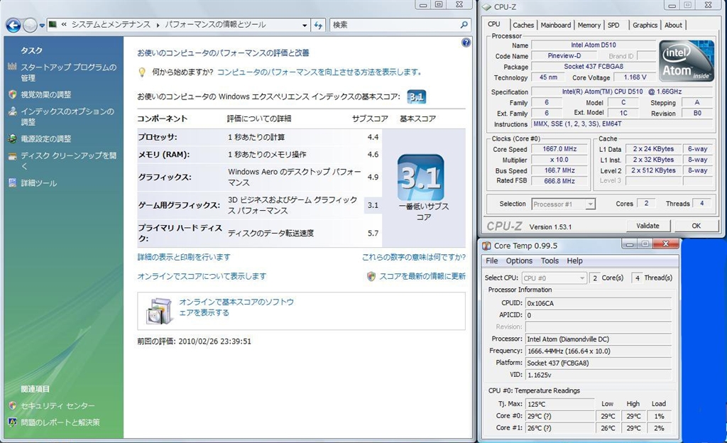
Task: Open the Options menu in Core Temp
Action: click(519, 261)
